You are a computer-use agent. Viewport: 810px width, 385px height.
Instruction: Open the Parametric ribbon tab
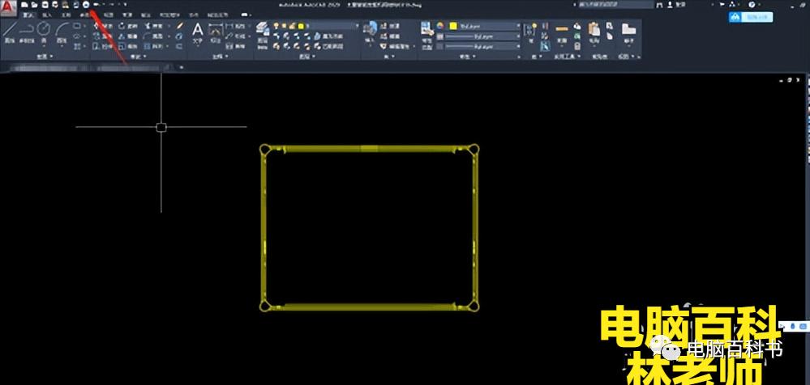point(84,15)
